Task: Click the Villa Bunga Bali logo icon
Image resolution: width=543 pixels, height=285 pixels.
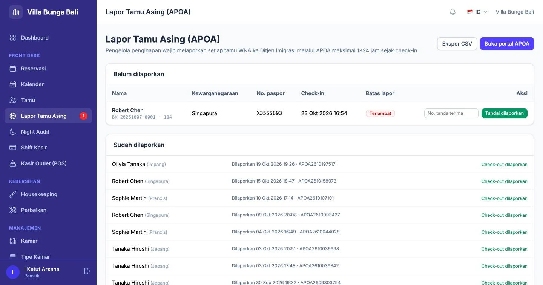Action: coord(16,12)
